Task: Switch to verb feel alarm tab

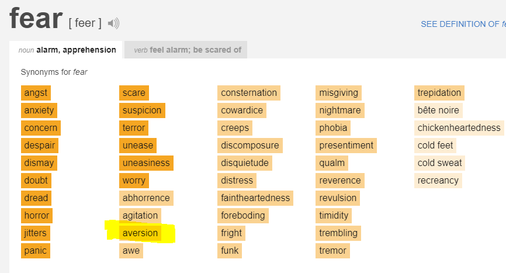Action: 187,50
